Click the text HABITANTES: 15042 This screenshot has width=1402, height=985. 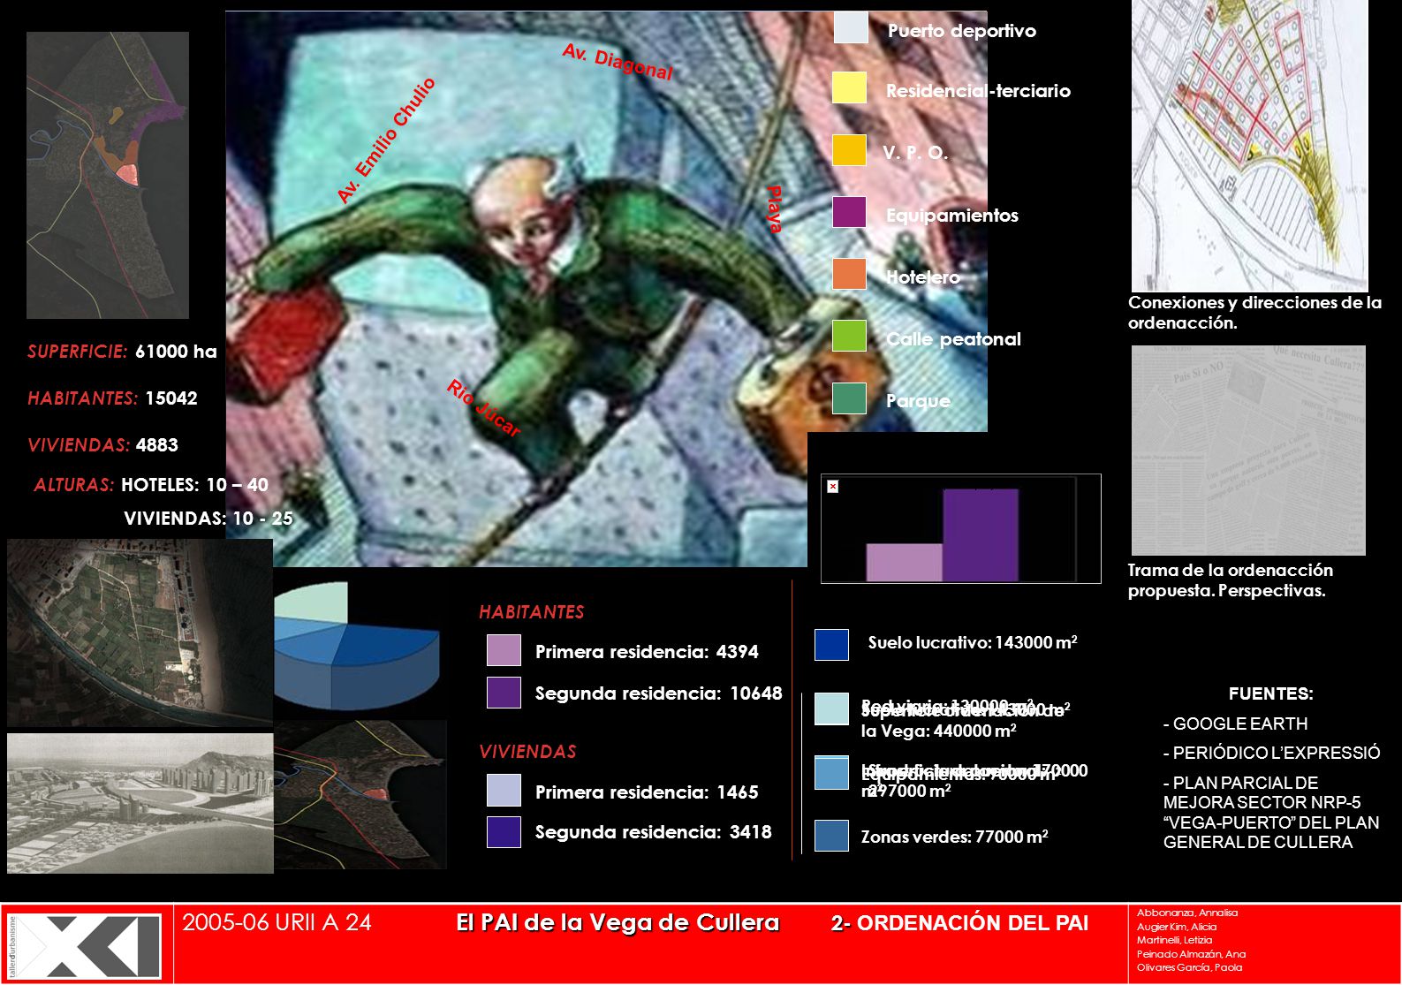click(112, 398)
